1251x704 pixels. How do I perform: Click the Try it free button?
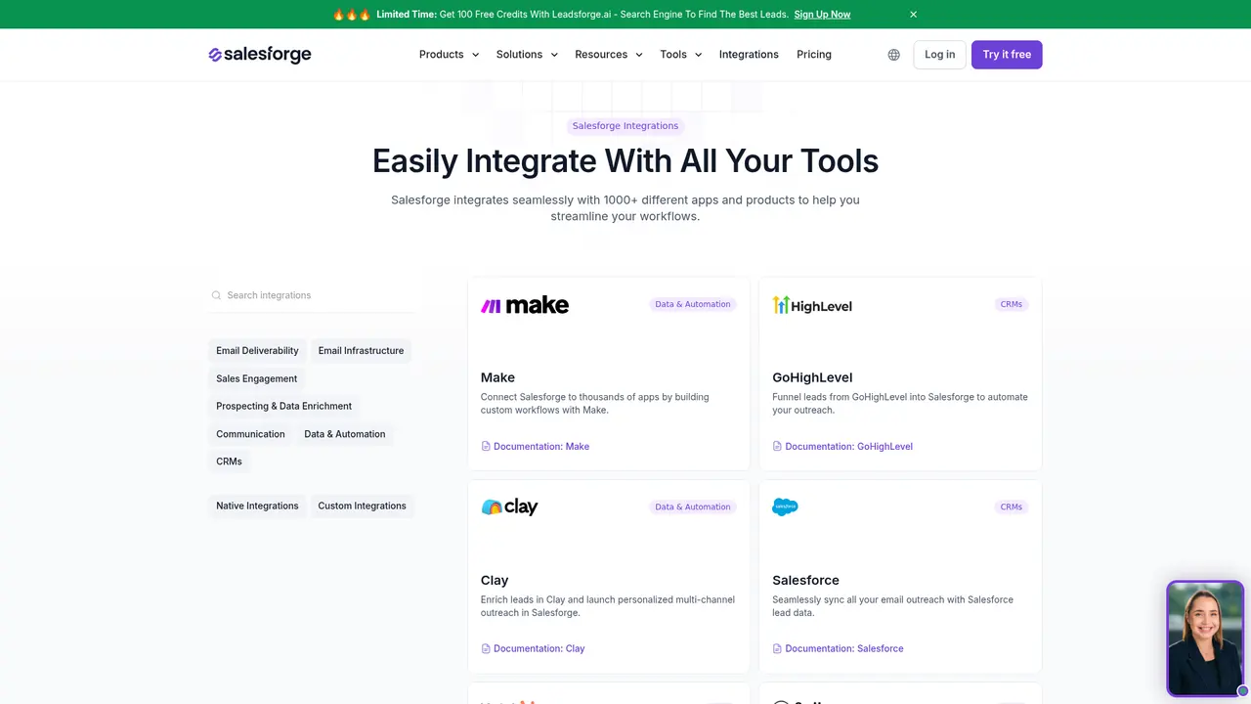pos(1007,55)
